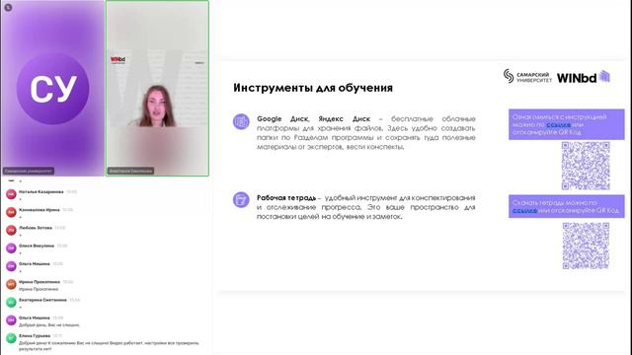
Task: Click the Самарский университет logo on the slide
Action: click(x=527, y=77)
